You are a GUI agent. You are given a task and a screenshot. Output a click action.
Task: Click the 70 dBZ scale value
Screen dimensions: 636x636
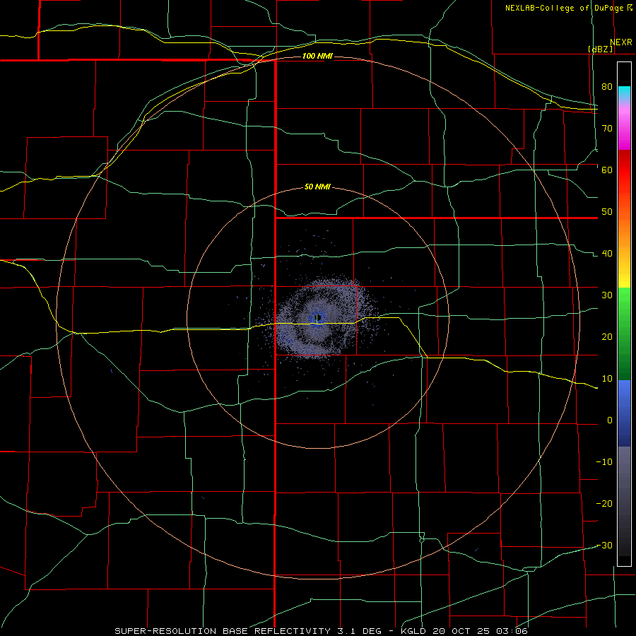click(x=607, y=128)
